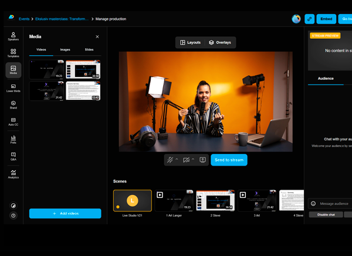Click the Disable chat button
The height and width of the screenshot is (256, 352).
point(326,215)
